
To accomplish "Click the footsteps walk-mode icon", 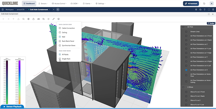I will tap(43, 19).
